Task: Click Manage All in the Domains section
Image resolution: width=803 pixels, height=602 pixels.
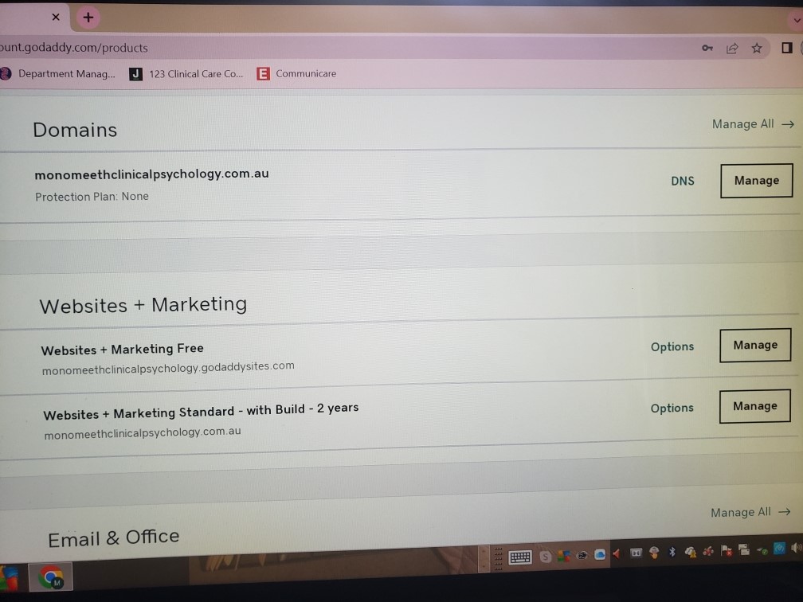Action: pyautogui.click(x=752, y=124)
